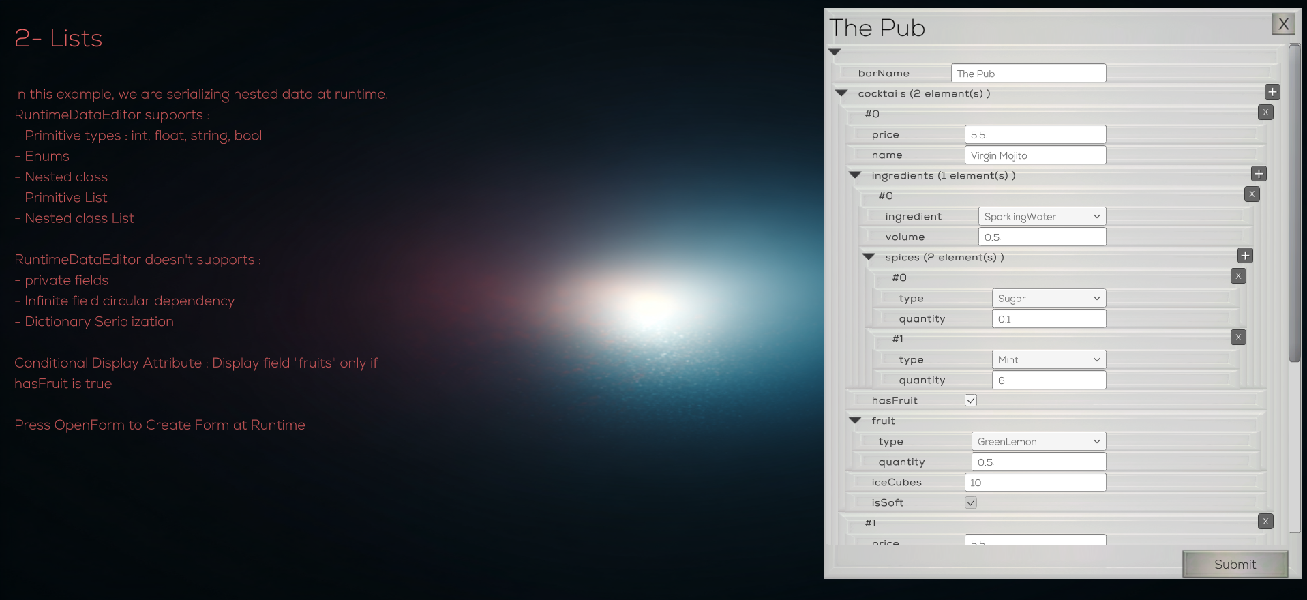Add an ingredient using the plus icon

pyautogui.click(x=1259, y=174)
